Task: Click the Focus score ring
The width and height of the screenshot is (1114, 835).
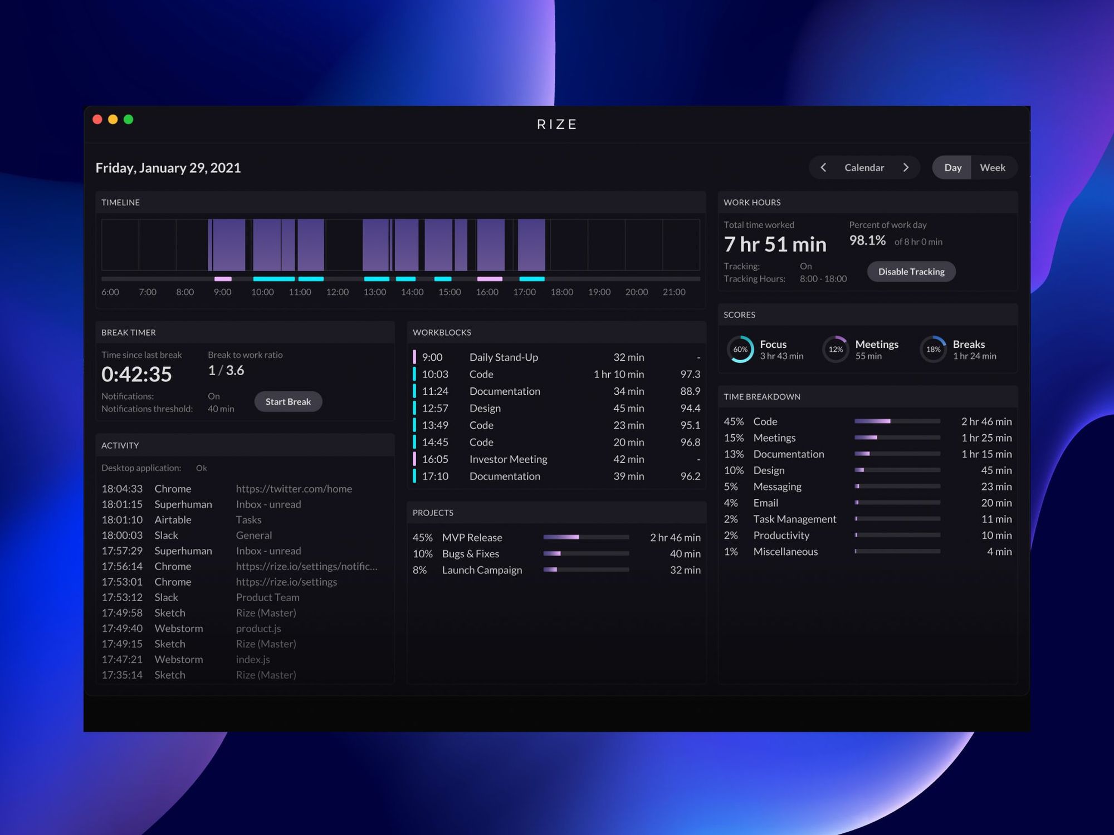Action: click(740, 350)
